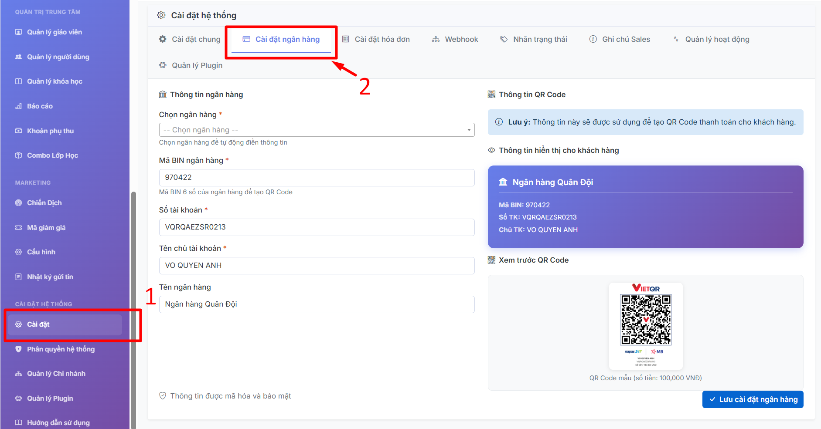Click the Quản lý hoạt động pulse icon
Screen dimensions: 821x429
coord(676,39)
